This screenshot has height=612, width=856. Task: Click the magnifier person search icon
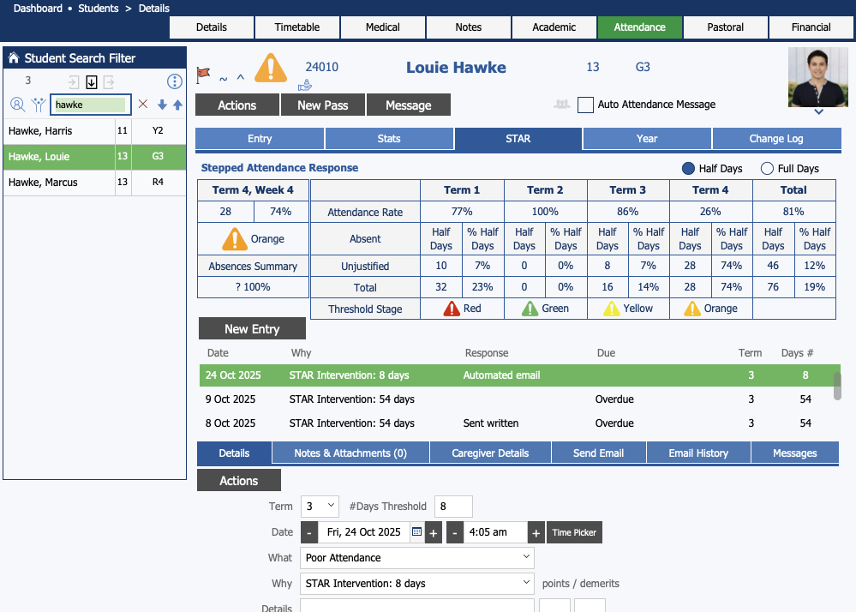click(x=17, y=105)
